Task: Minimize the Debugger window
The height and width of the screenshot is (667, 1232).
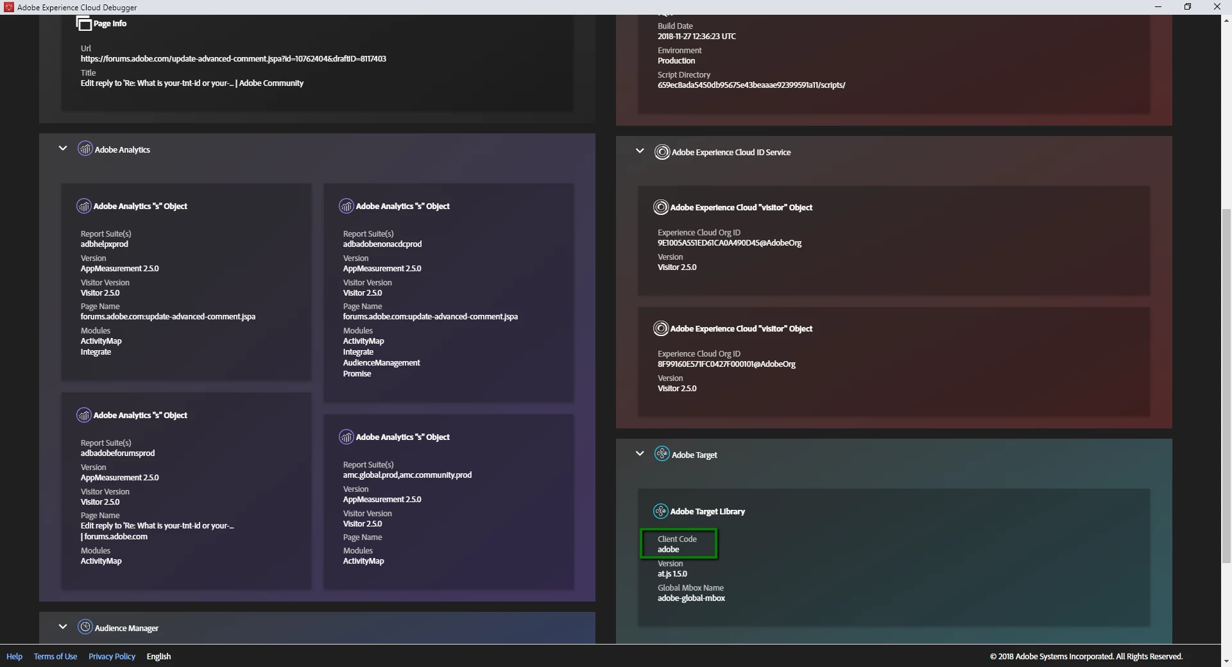Action: click(x=1158, y=7)
